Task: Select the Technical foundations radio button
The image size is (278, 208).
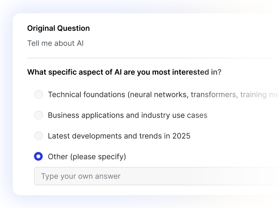Action: pos(39,95)
